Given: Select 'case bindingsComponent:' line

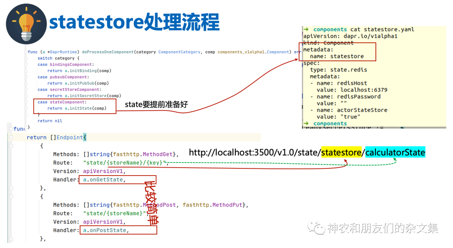Looking at the screenshot, I should point(65,65).
